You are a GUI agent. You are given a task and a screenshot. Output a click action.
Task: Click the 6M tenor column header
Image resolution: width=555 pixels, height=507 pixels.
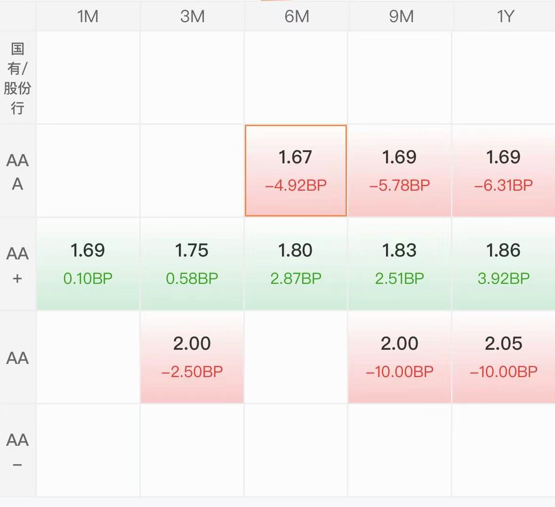(x=297, y=17)
